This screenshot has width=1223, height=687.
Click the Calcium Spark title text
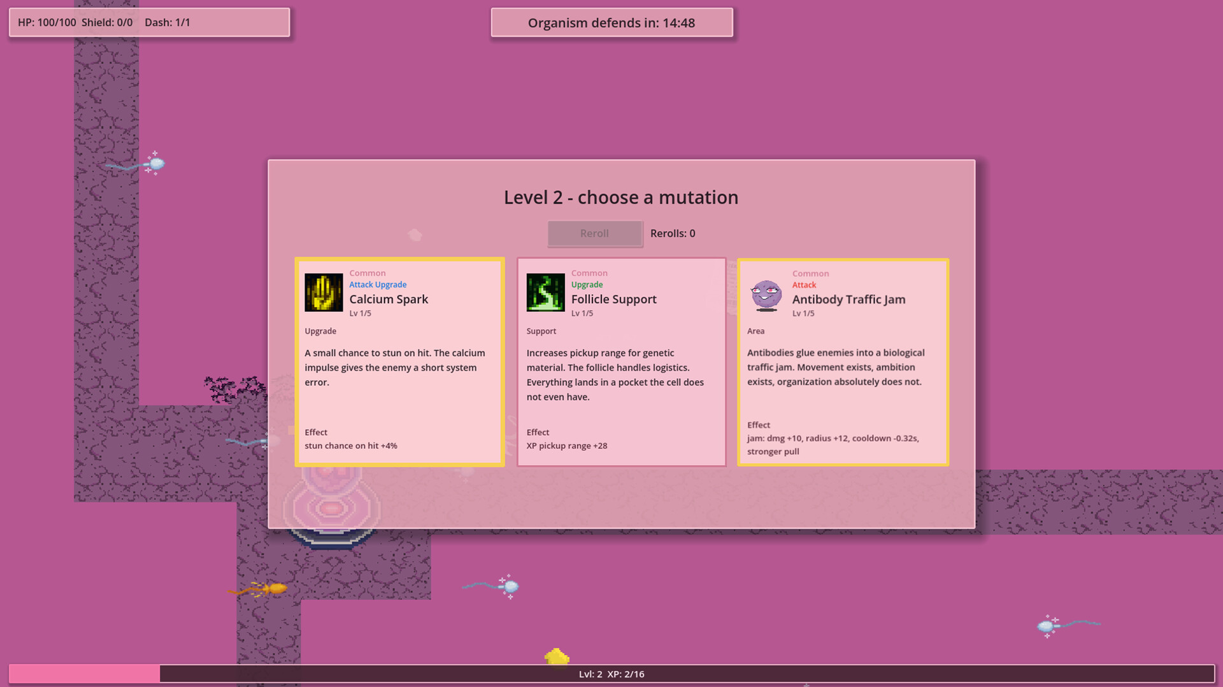[389, 299]
